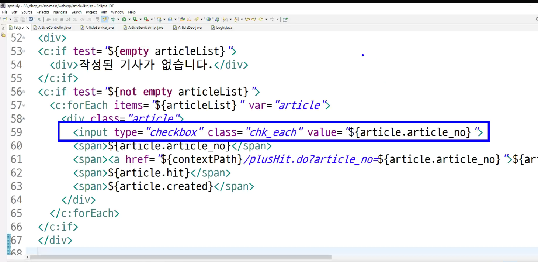Click the Suspend pause icon
538x262 pixels.
(x=55, y=19)
